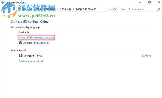Select Add an input method link

[x=31, y=61]
